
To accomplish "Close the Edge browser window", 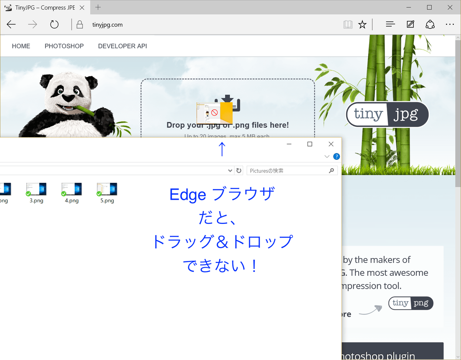I will [x=450, y=7].
